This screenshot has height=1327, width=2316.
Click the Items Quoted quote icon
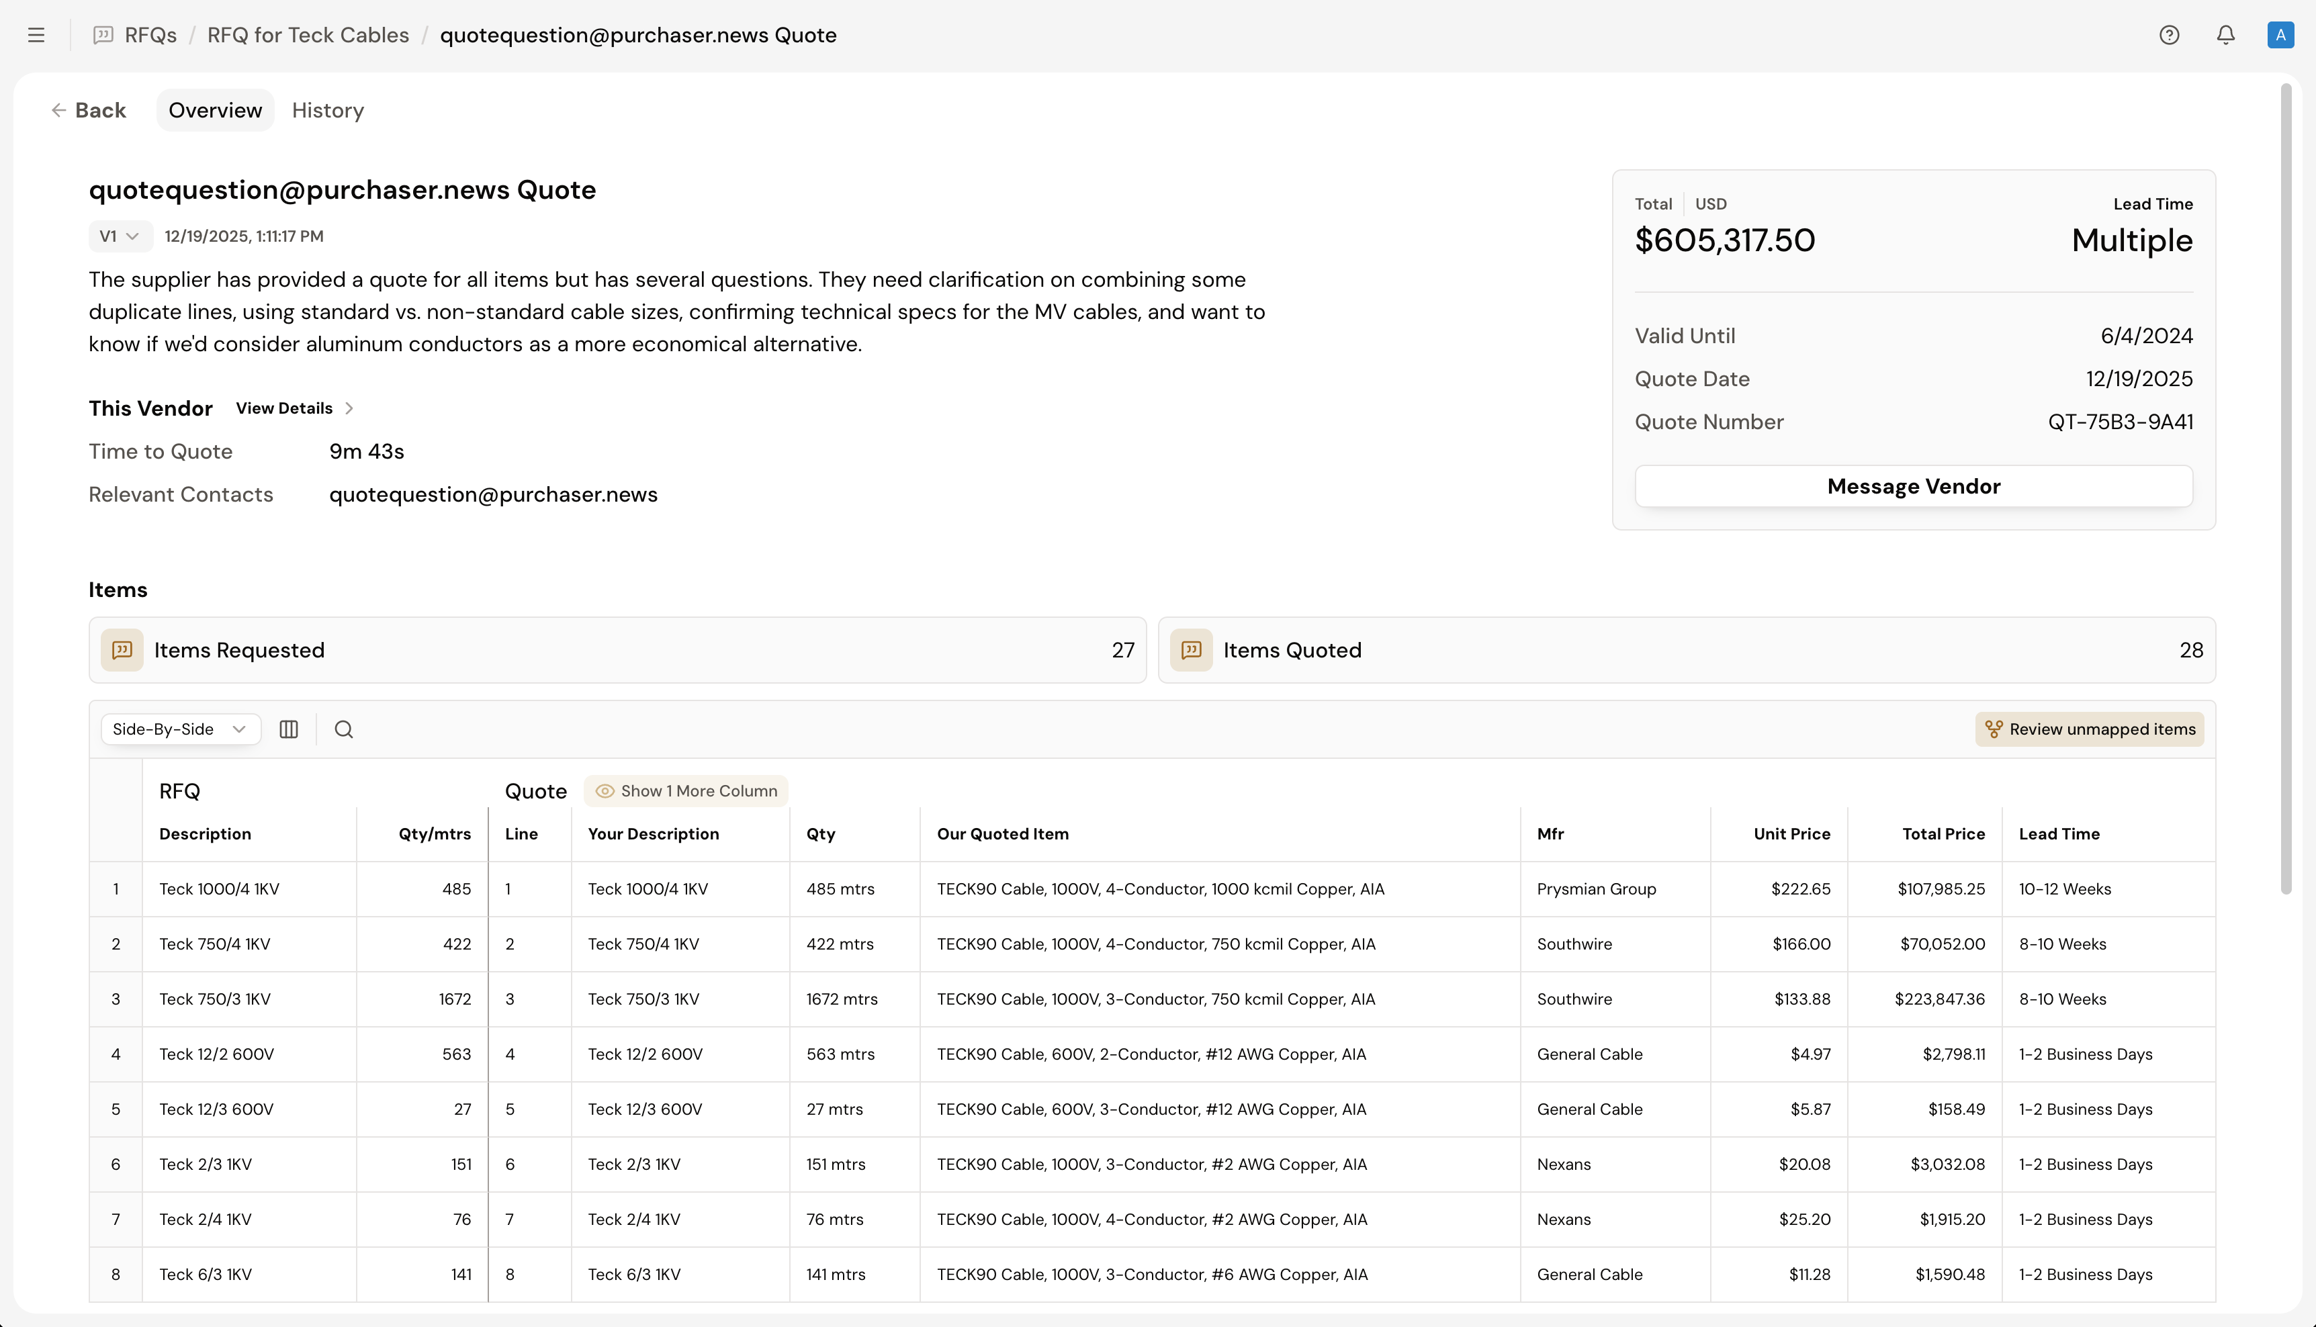1192,650
